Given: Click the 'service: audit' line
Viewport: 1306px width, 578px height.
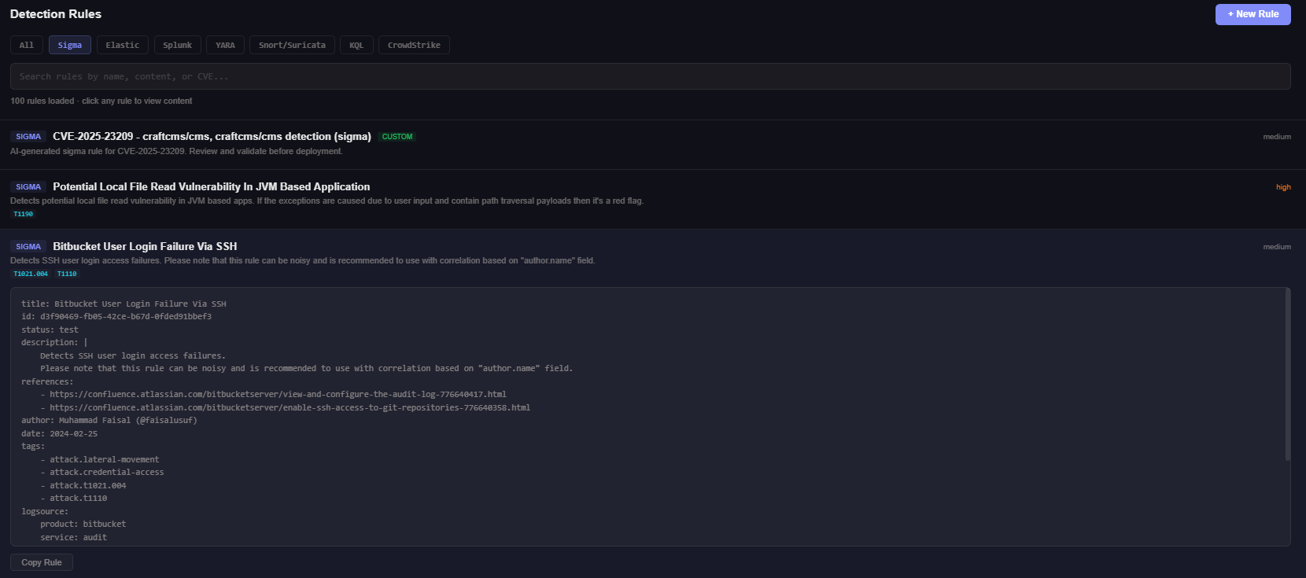Looking at the screenshot, I should tap(74, 537).
